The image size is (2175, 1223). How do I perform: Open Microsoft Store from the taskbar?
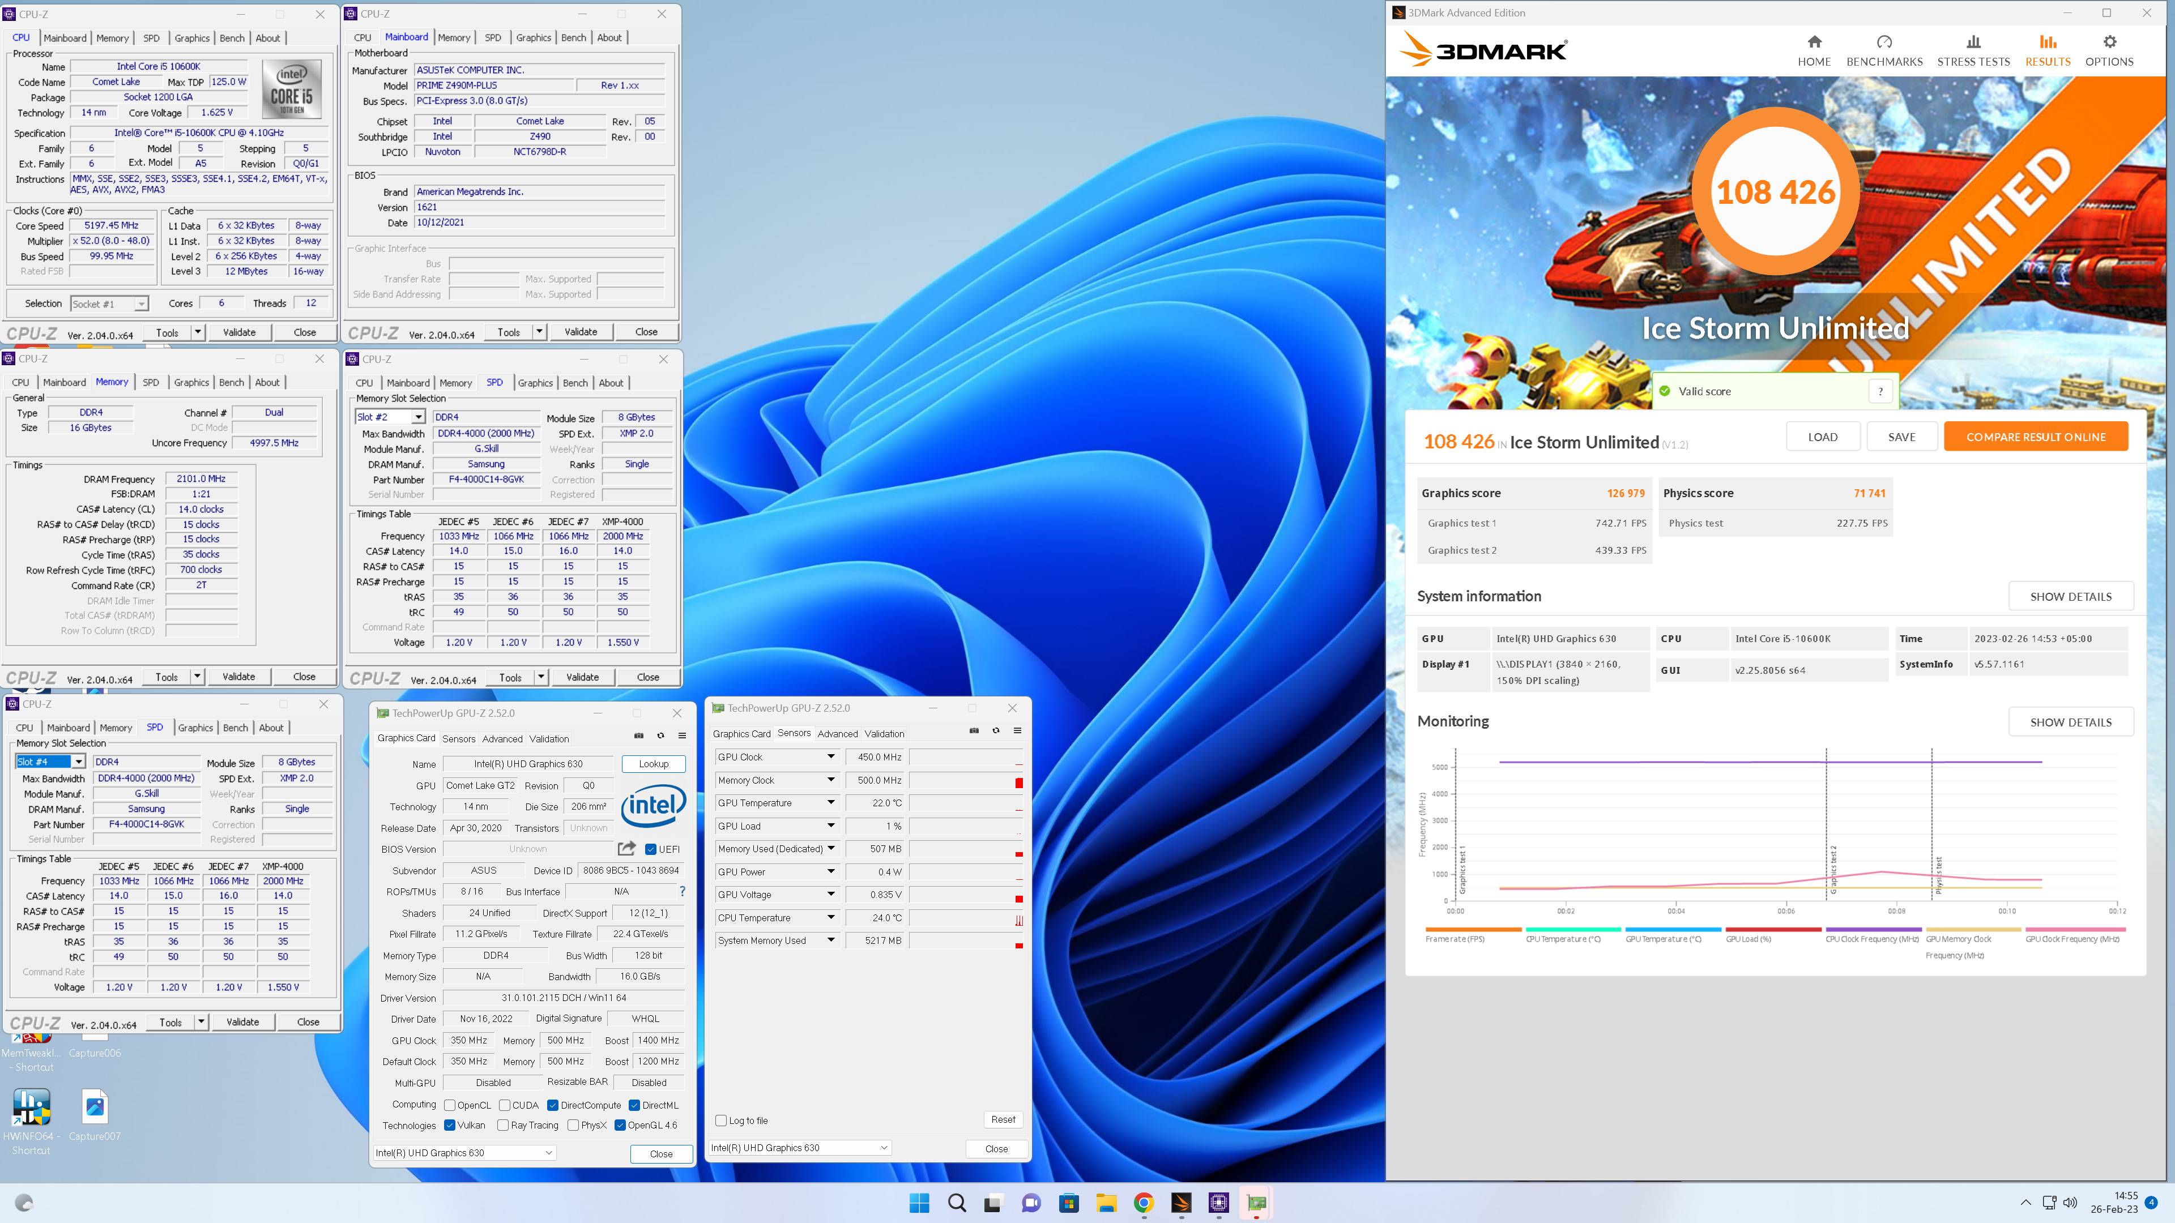coord(1069,1203)
